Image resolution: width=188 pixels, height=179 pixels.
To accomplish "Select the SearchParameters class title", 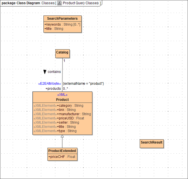I will [62, 18].
